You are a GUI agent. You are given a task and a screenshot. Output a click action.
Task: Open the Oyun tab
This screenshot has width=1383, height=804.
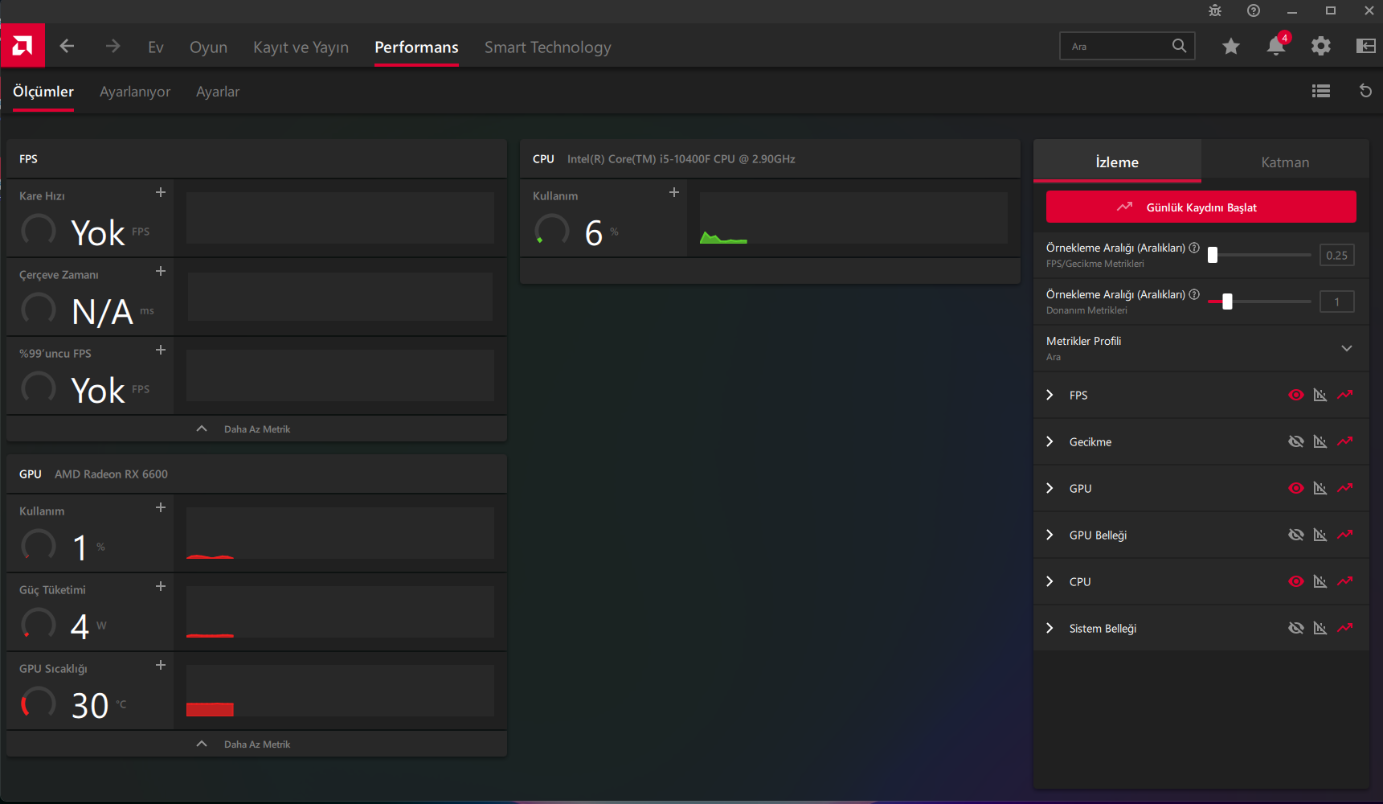coord(208,47)
